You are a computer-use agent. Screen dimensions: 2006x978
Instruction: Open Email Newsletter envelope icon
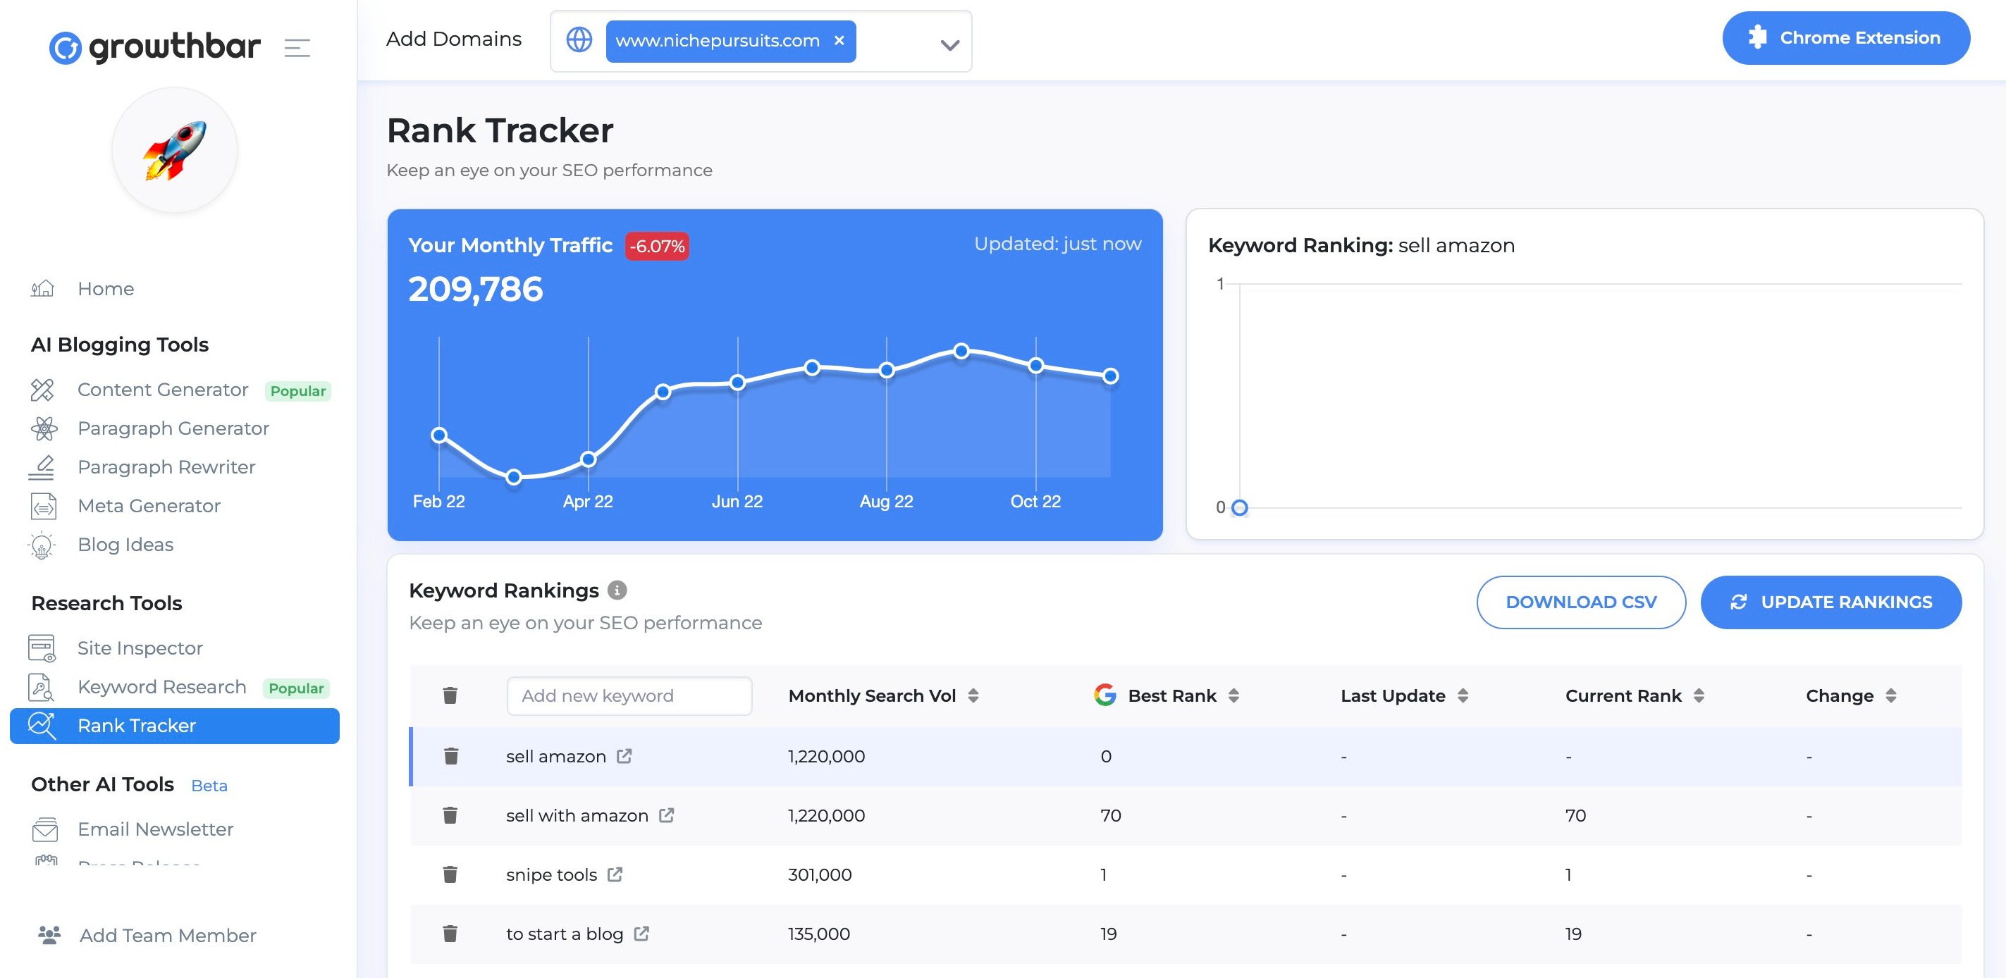[44, 829]
